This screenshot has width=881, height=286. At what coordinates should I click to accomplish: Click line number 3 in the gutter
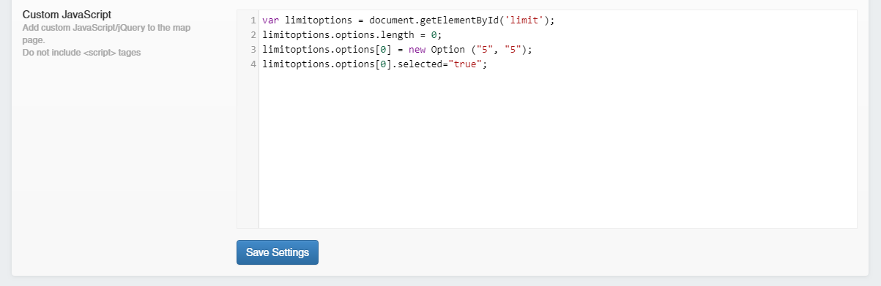pos(253,50)
